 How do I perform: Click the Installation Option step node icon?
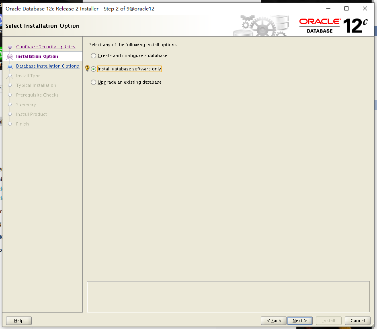pos(10,57)
